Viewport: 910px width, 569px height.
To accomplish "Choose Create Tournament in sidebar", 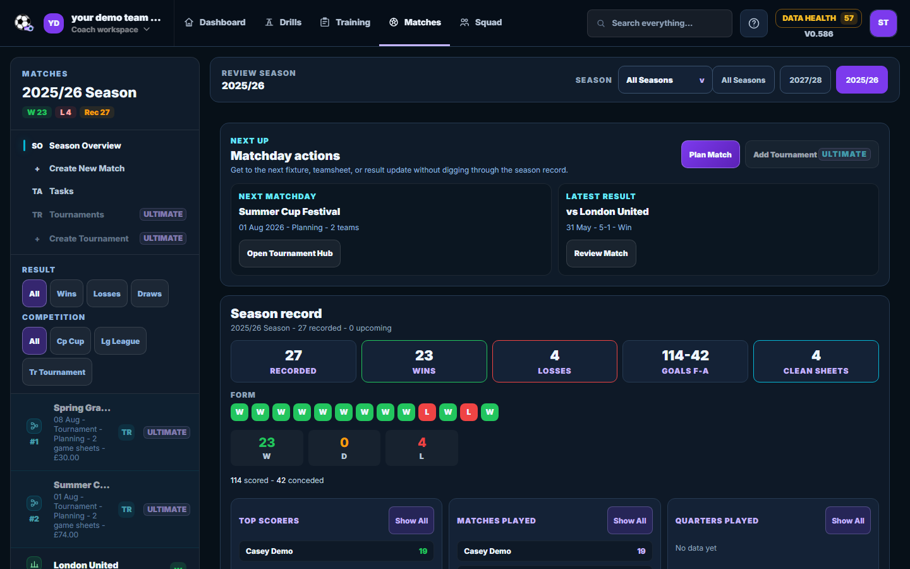I will coord(105,239).
